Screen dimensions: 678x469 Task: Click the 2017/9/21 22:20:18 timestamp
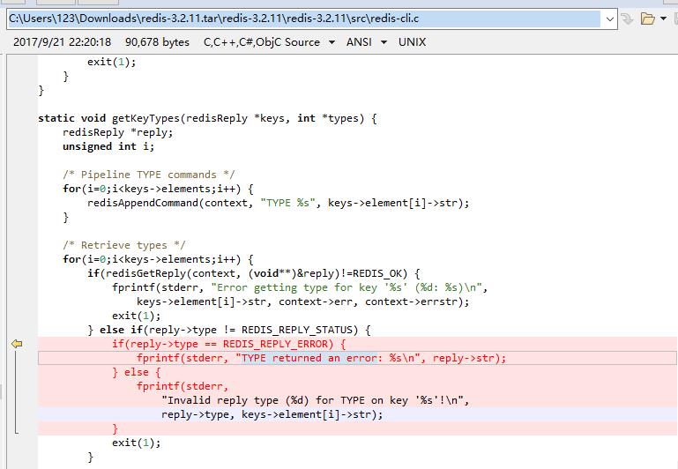click(63, 41)
